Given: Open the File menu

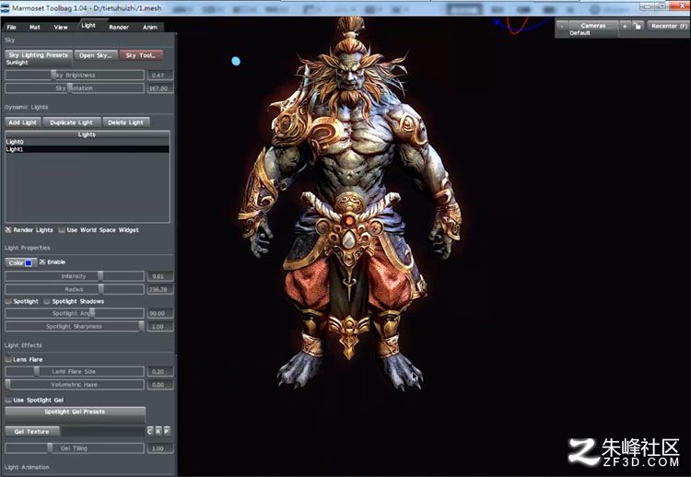Looking at the screenshot, I should coord(12,28).
